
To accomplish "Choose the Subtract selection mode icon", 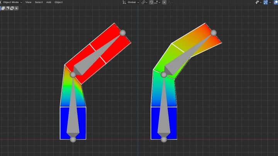I will pos(8,8).
